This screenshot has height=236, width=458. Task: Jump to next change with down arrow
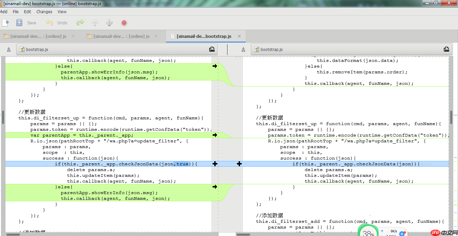[x=109, y=23]
